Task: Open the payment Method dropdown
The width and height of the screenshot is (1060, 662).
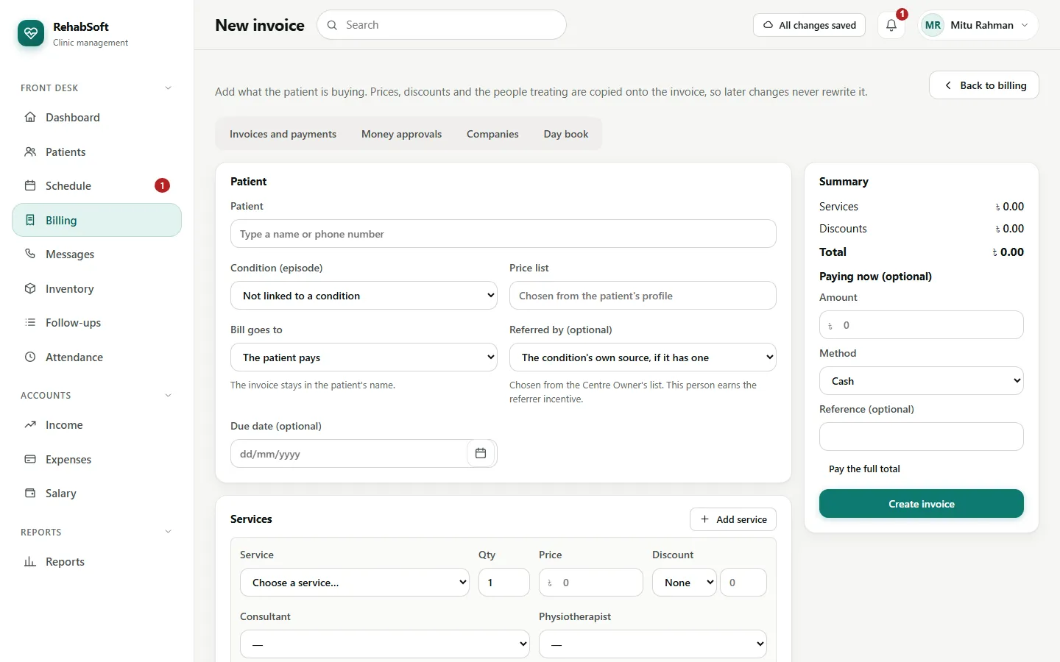Action: (x=922, y=381)
